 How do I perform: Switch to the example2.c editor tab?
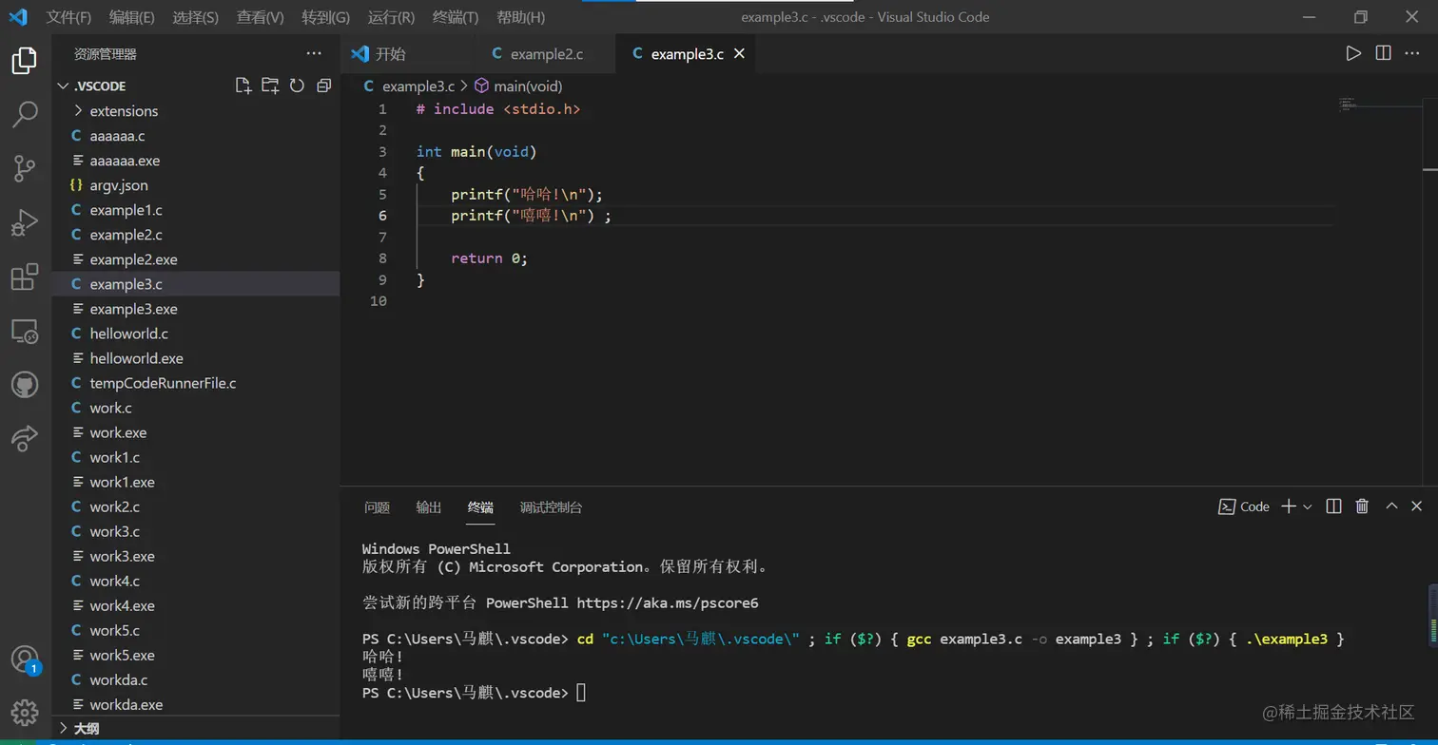(545, 53)
